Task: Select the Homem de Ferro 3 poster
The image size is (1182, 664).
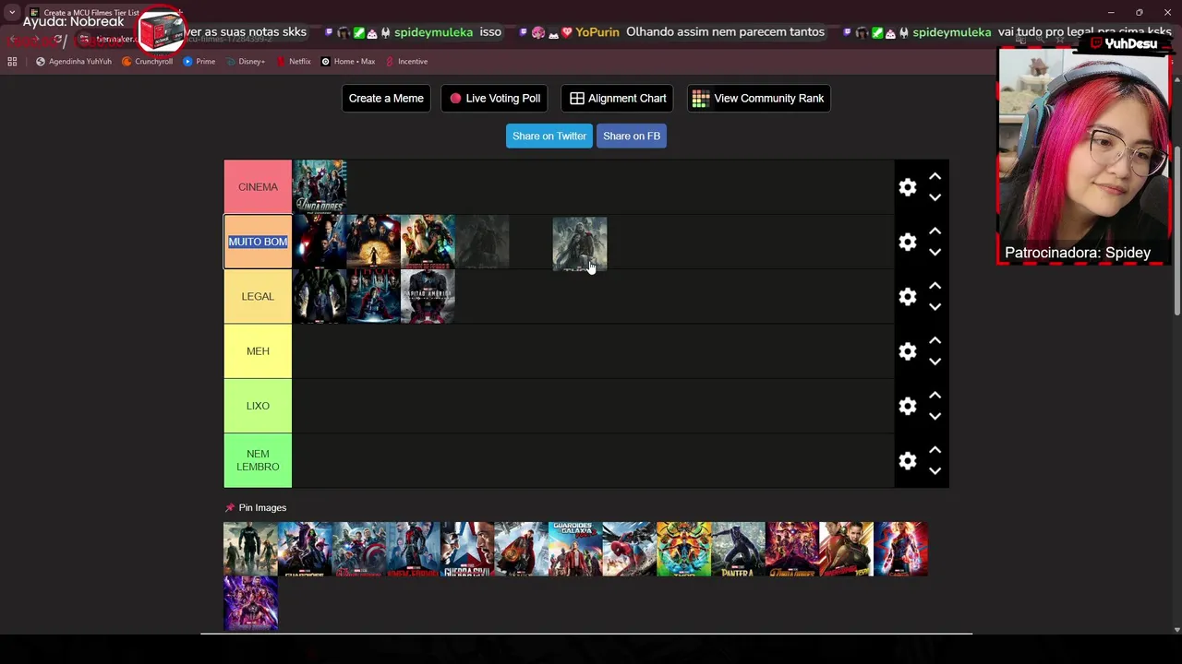Action: (x=428, y=242)
